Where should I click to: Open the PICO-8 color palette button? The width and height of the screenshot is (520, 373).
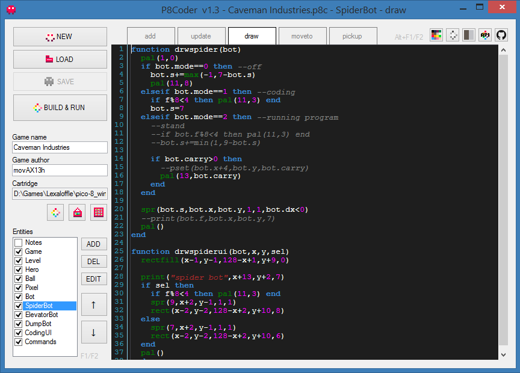pyautogui.click(x=436, y=35)
